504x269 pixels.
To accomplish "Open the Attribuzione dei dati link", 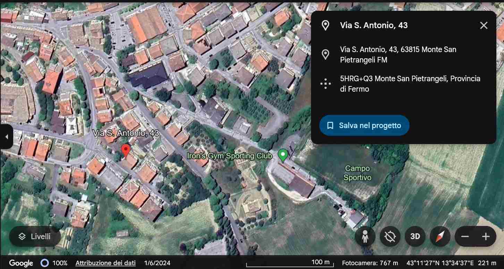I will (106, 263).
